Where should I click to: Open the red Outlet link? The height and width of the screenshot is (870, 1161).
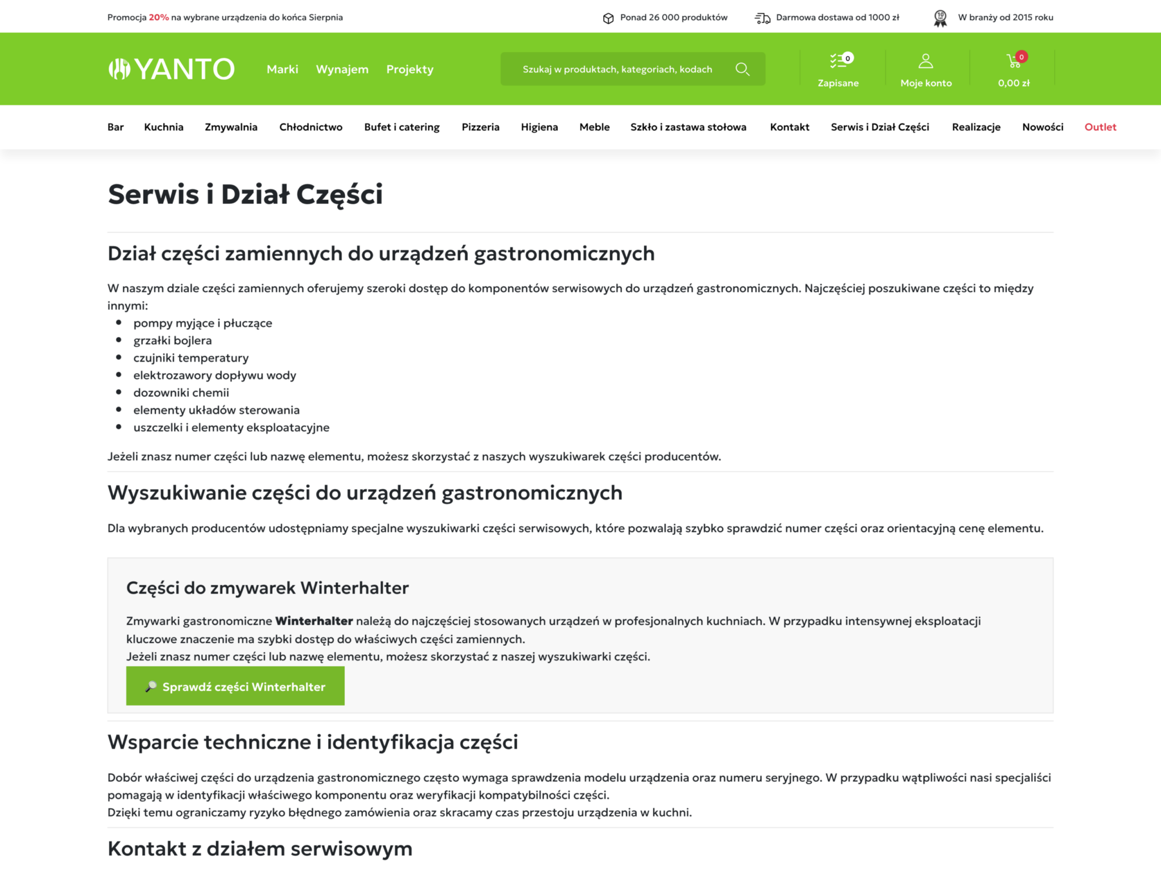point(1100,127)
